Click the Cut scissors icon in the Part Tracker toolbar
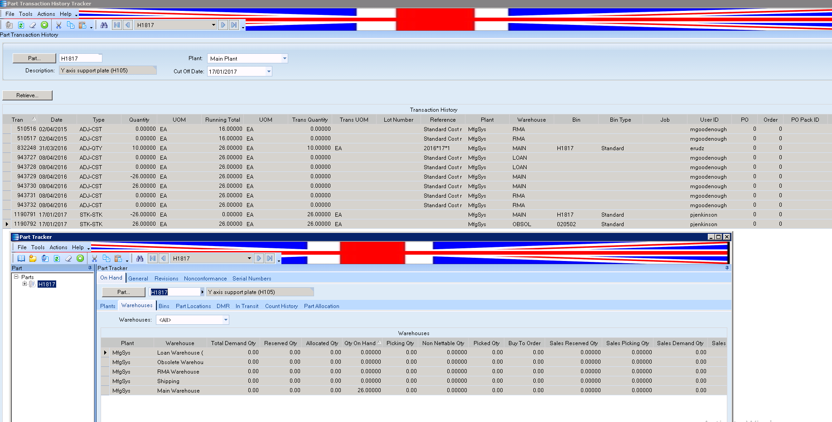Screen dimensions: 832x422 pyautogui.click(x=94, y=259)
